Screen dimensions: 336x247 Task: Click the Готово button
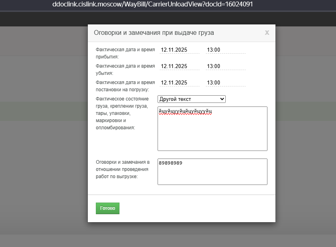[107, 208]
